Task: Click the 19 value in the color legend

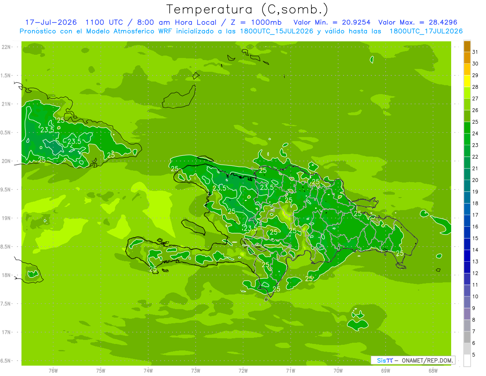Action: click(475, 192)
